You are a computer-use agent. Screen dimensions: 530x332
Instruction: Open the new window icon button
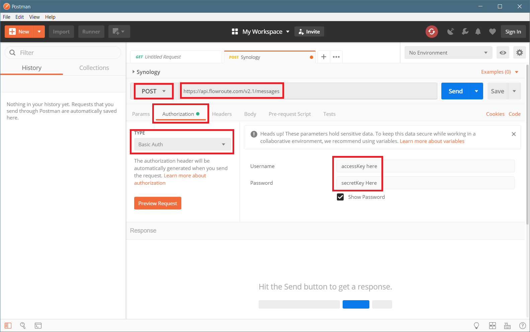pos(119,31)
